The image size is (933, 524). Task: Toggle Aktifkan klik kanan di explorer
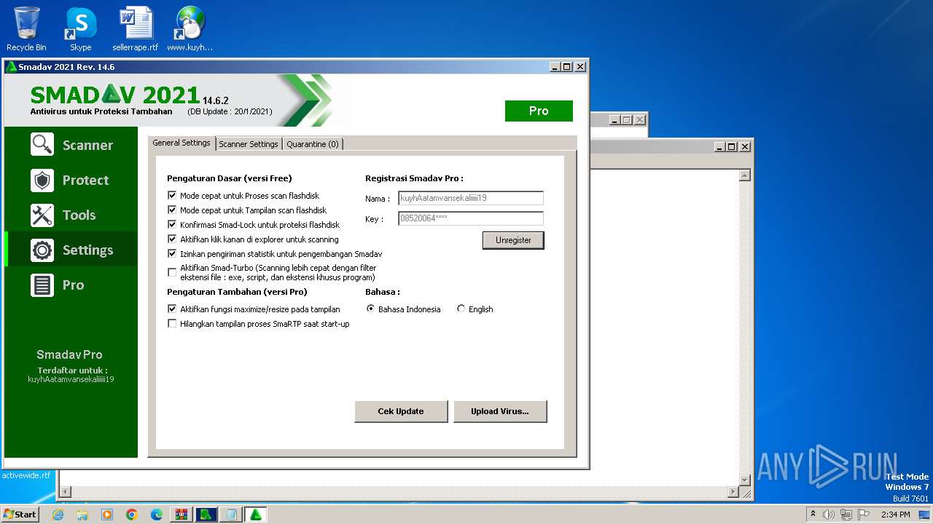[172, 239]
